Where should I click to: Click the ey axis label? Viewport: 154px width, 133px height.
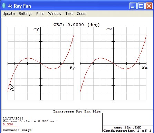[x=36, y=29]
